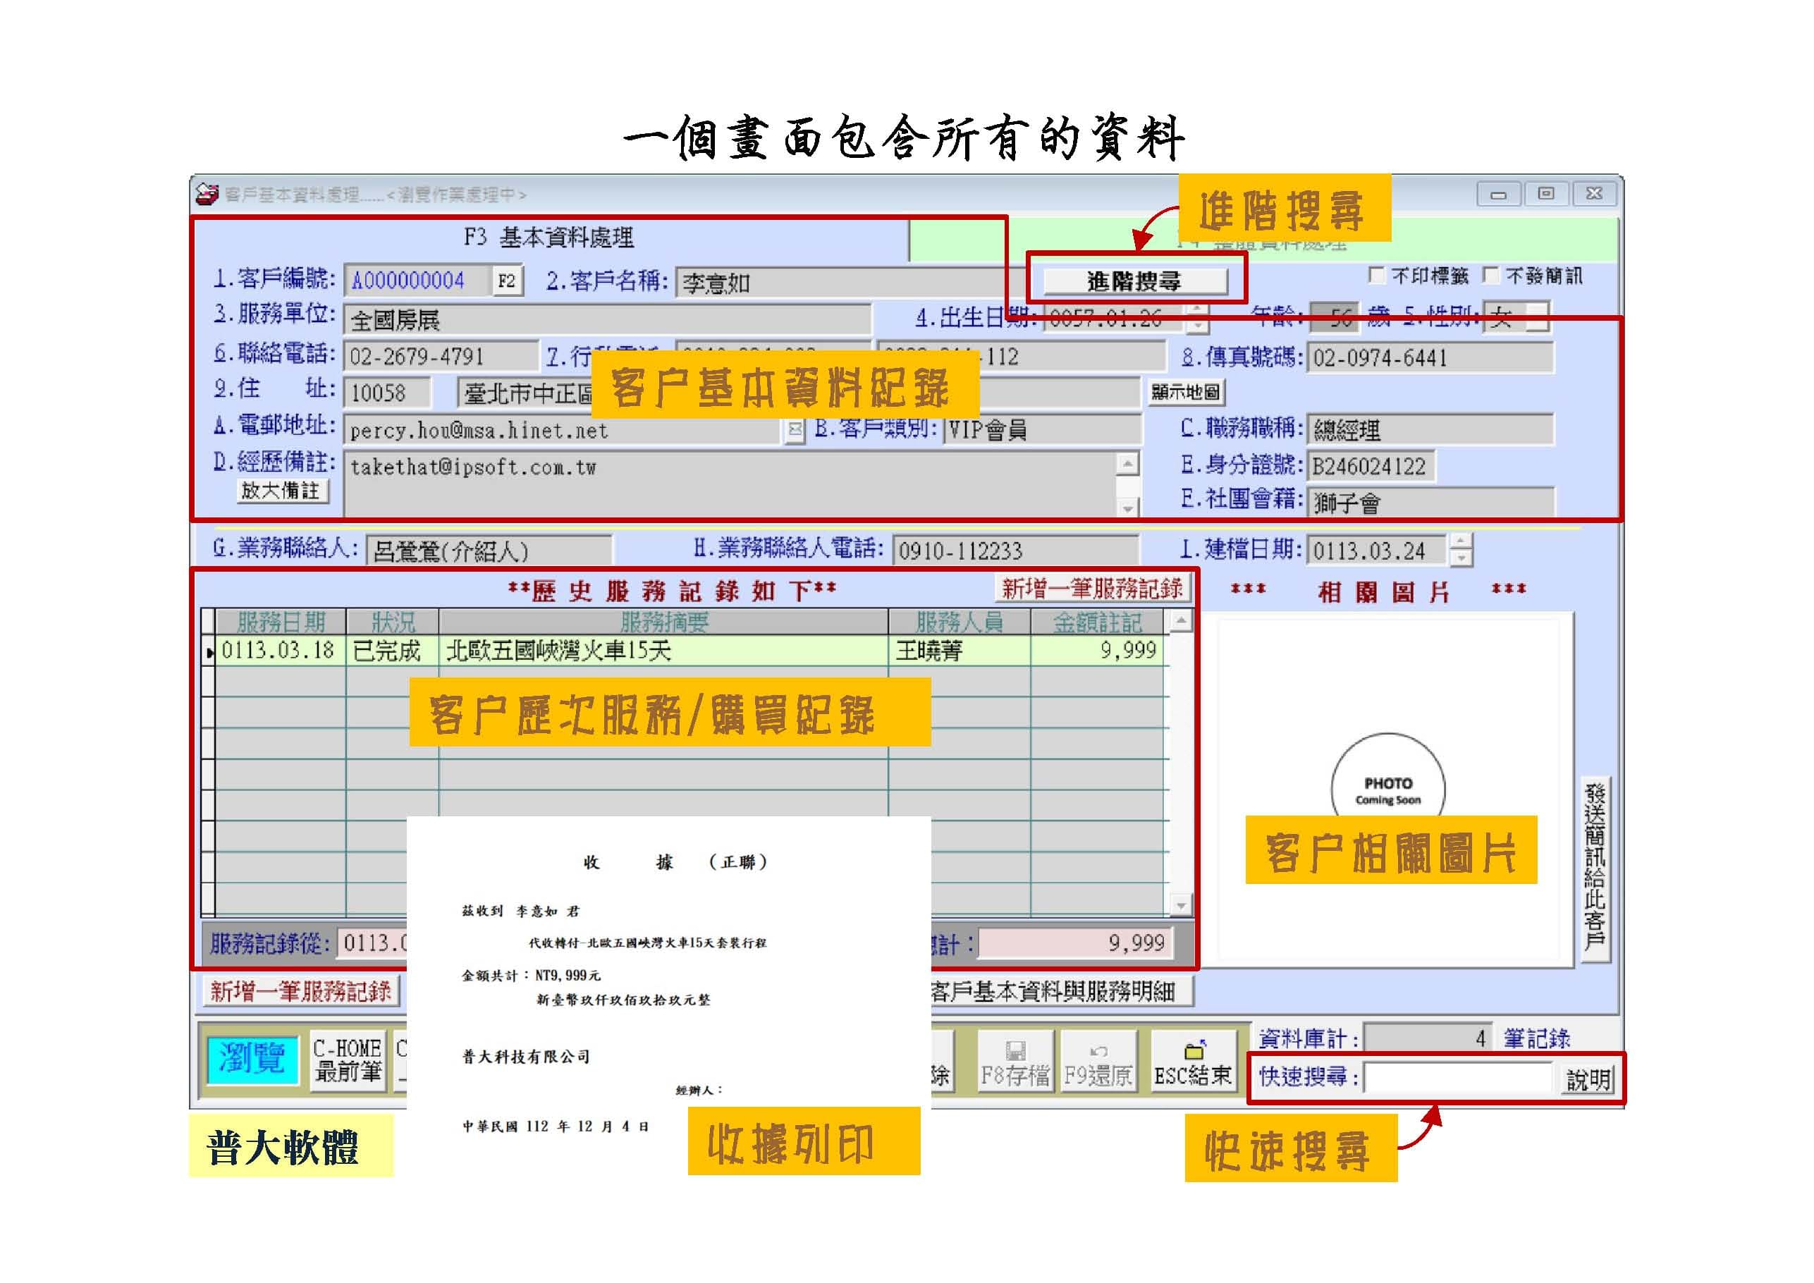Click the 發送簡訊給此客戶 vertical button
The height and width of the screenshot is (1283, 1814).
click(x=1594, y=868)
